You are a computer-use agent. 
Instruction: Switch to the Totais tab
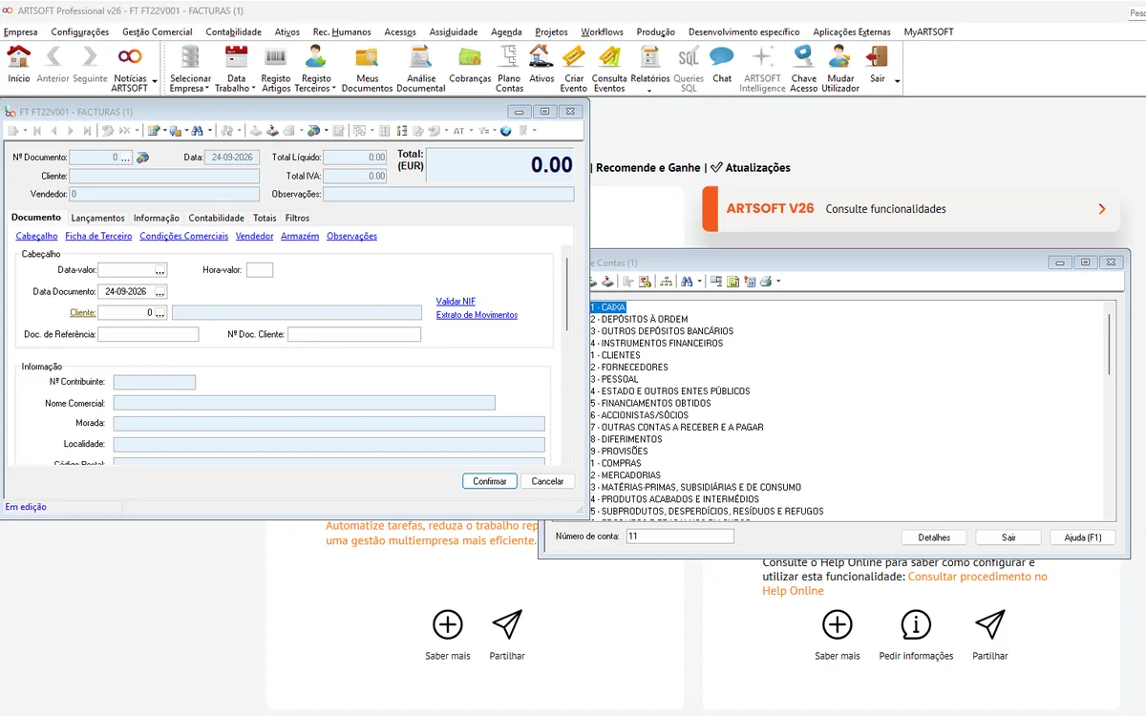265,218
